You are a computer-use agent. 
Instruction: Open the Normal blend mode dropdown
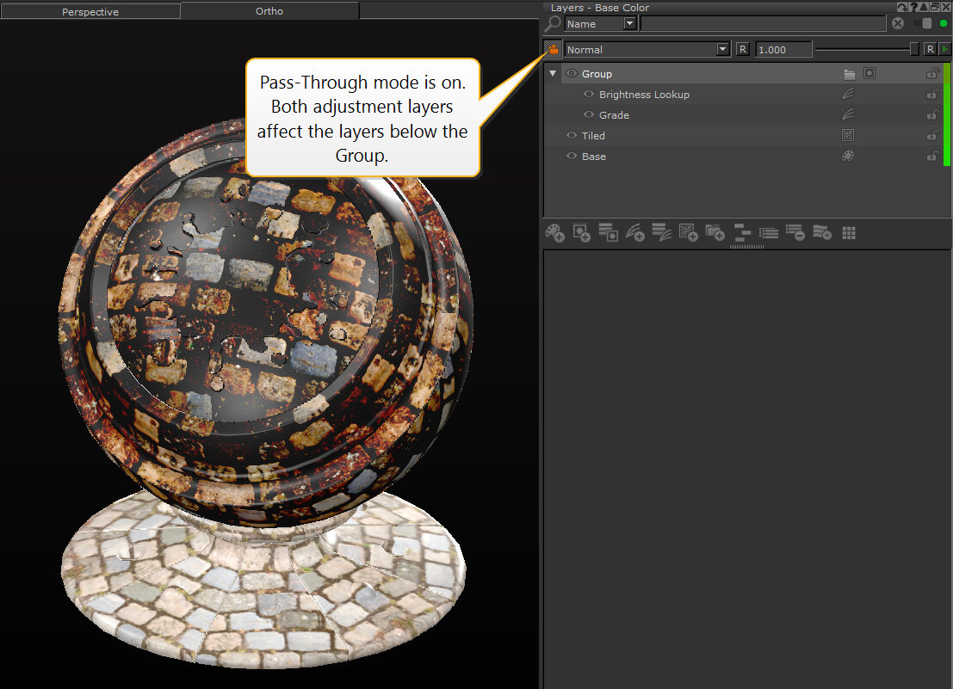point(722,50)
